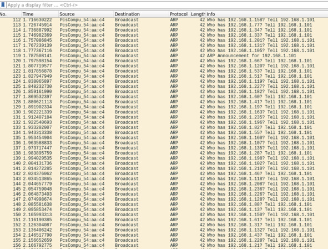Select packet 126 asking for 192.168.1.182
The width and height of the screenshot is (328, 249).
(164, 92)
